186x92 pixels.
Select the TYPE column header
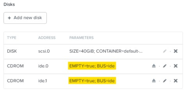[x=12, y=38]
